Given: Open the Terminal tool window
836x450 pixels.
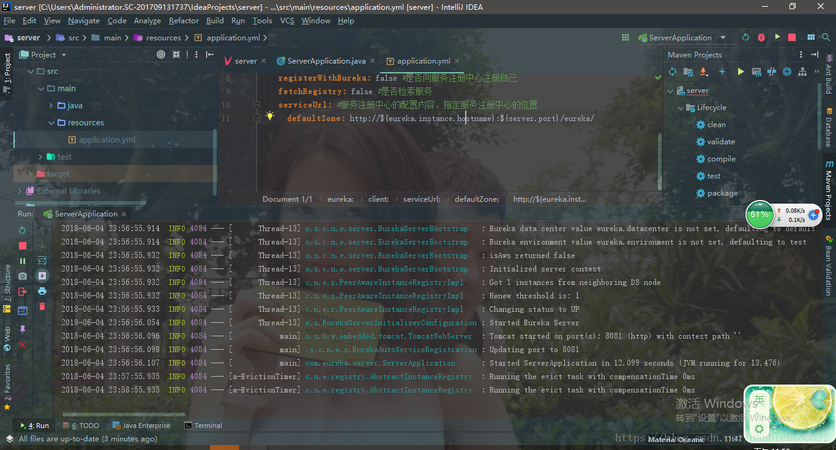Looking at the screenshot, I should (204, 426).
